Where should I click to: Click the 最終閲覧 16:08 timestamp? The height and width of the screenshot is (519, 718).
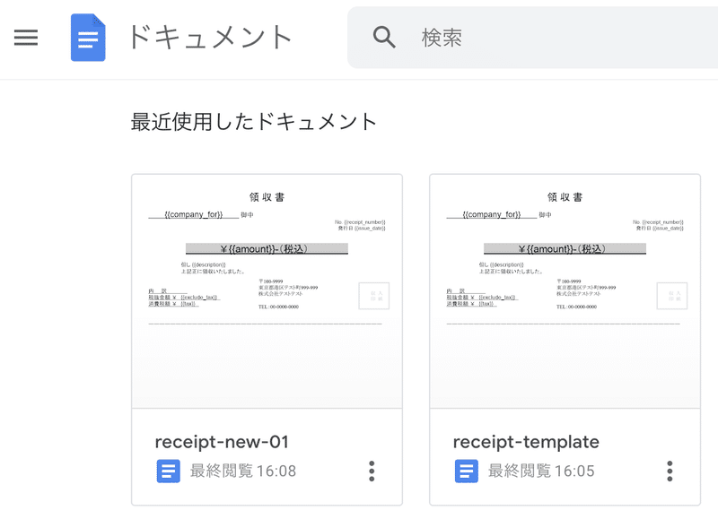tap(243, 471)
